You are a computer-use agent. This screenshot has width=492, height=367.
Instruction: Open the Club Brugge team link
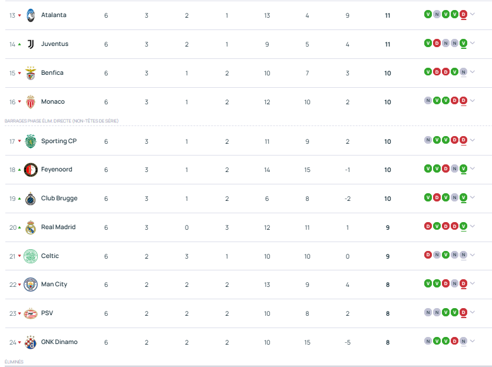(x=59, y=199)
